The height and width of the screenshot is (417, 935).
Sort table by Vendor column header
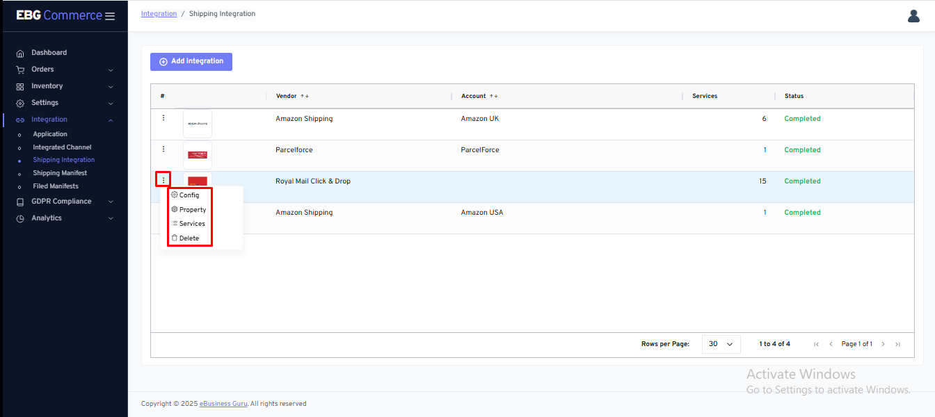(x=287, y=96)
